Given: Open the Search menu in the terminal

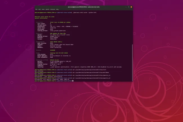Looking at the screenshot, I should (47, 9).
